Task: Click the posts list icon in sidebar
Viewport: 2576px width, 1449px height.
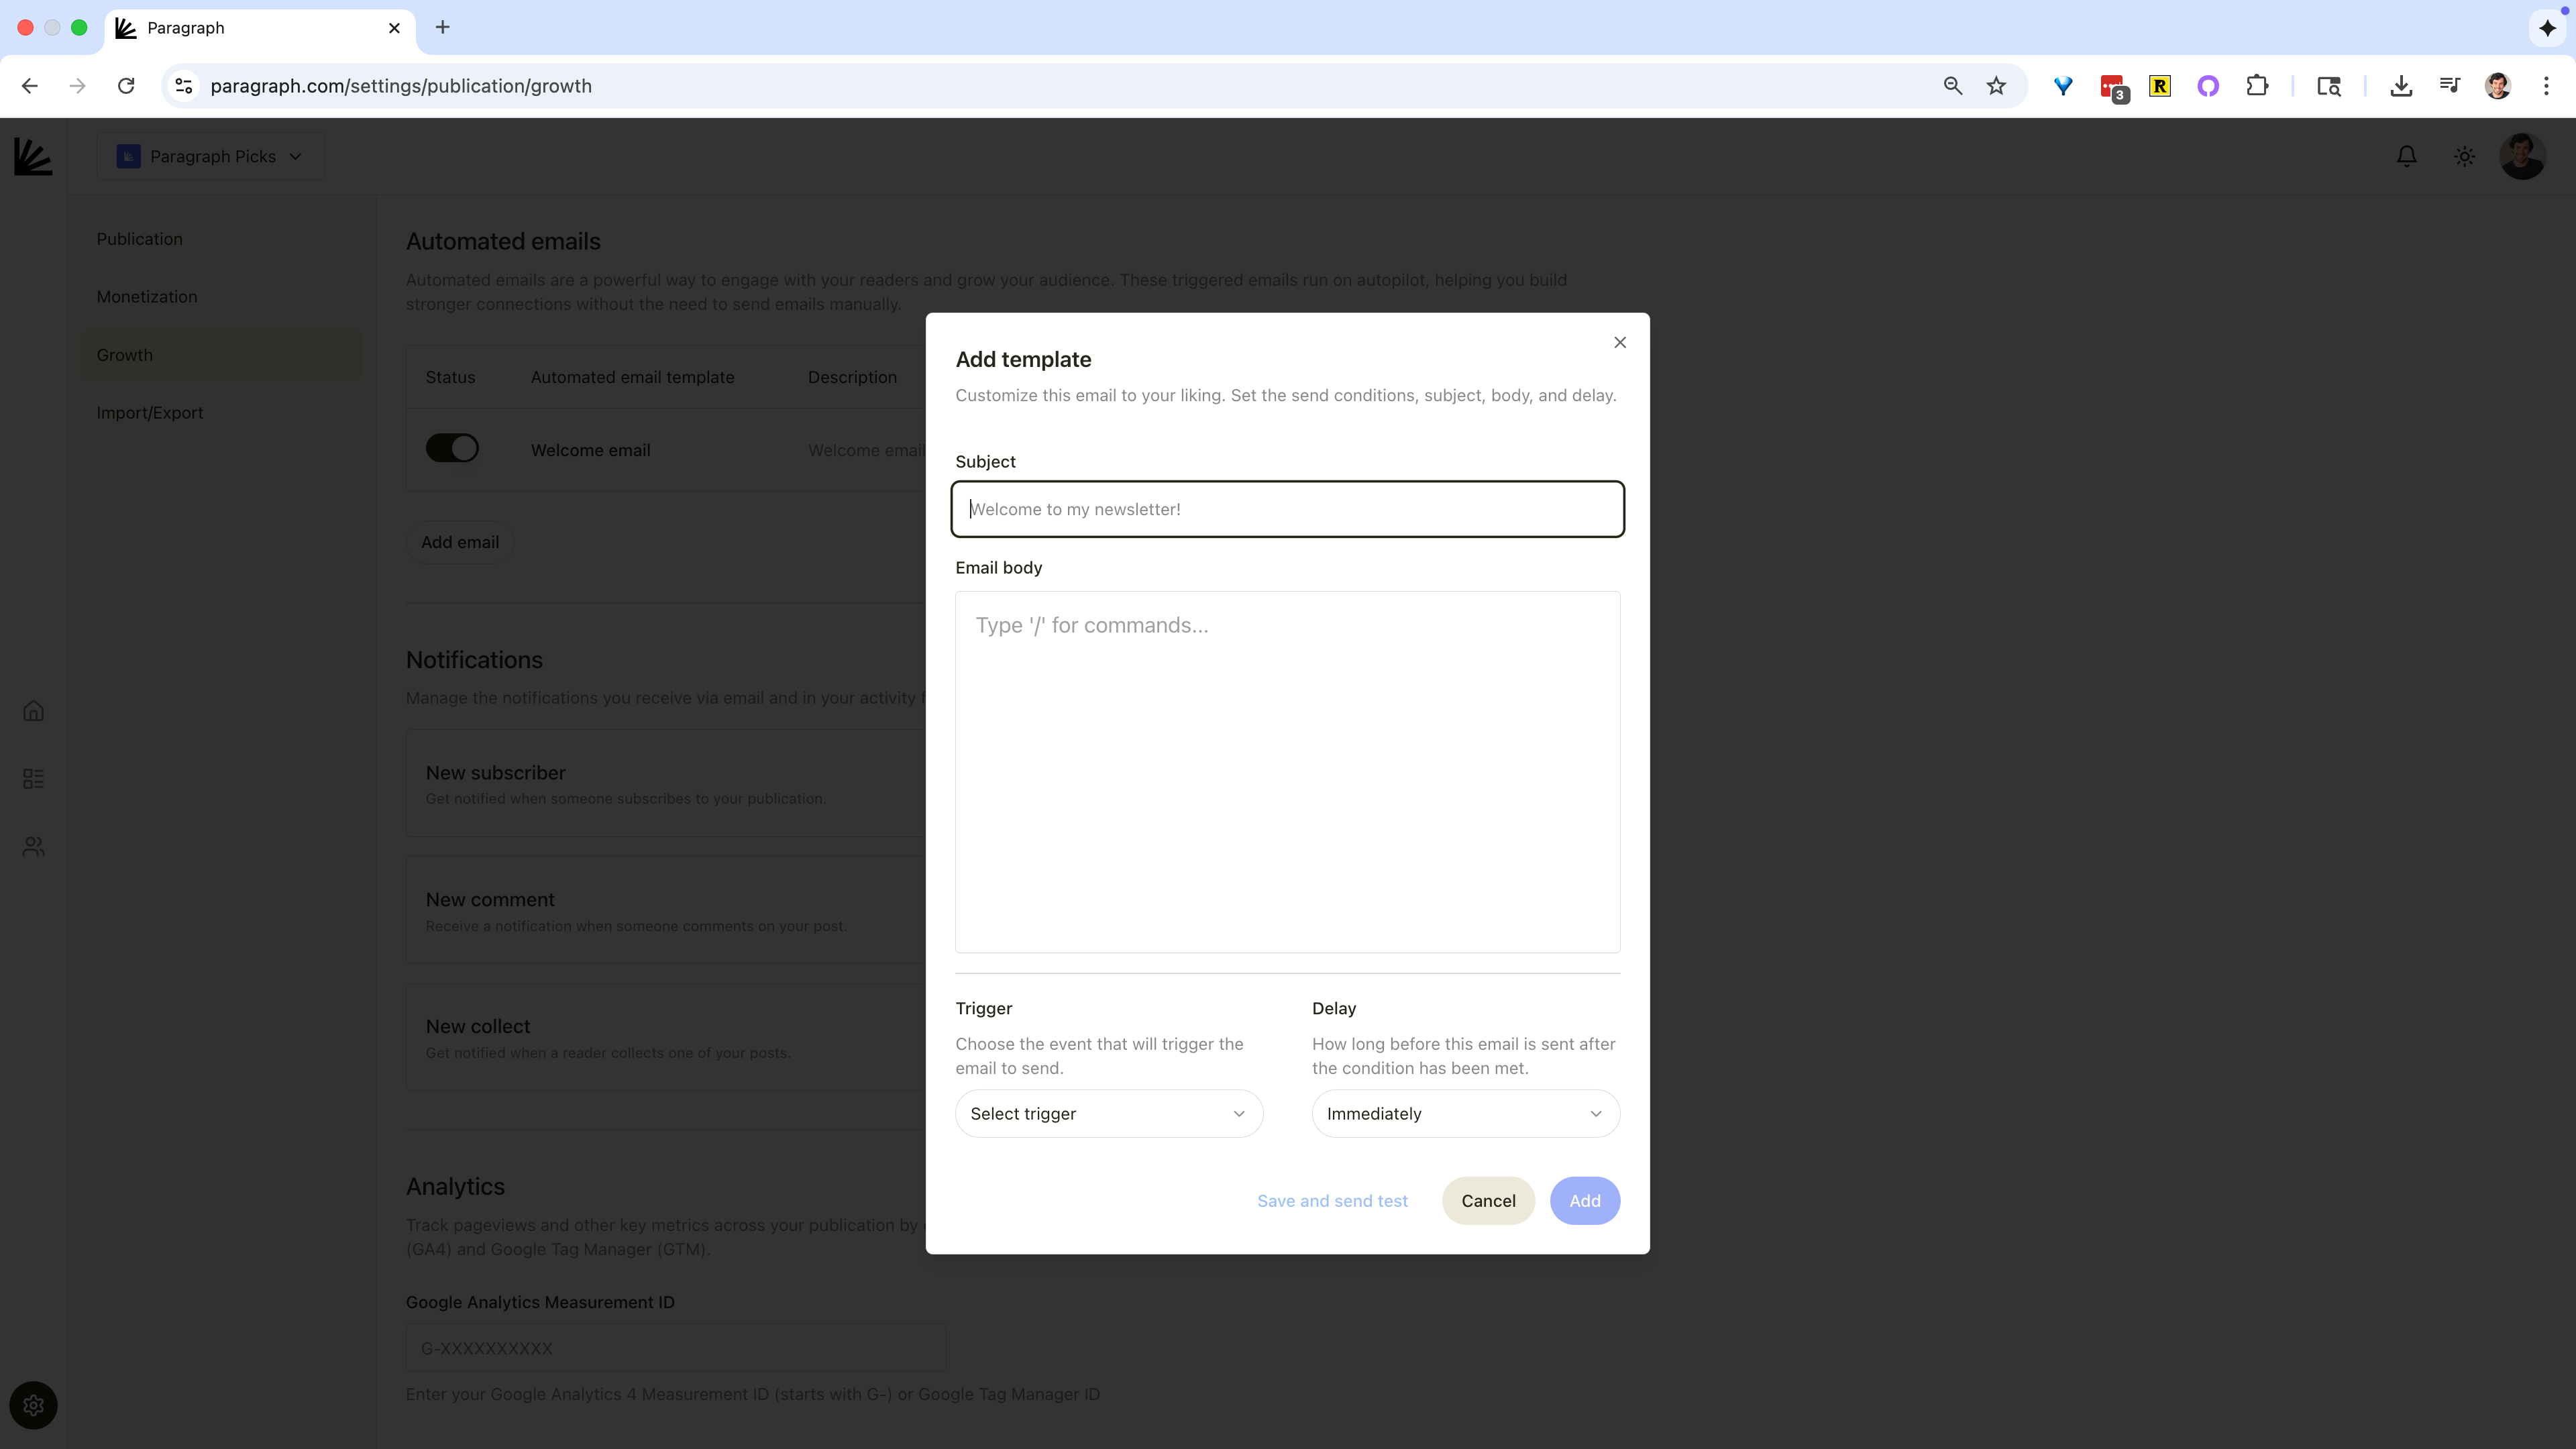Action: click(x=33, y=778)
